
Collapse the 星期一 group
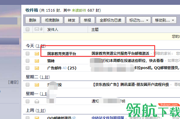(37, 94)
